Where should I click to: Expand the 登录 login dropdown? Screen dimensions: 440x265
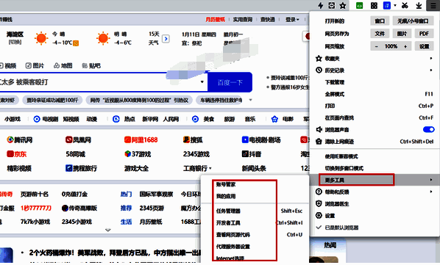tap(292, 20)
